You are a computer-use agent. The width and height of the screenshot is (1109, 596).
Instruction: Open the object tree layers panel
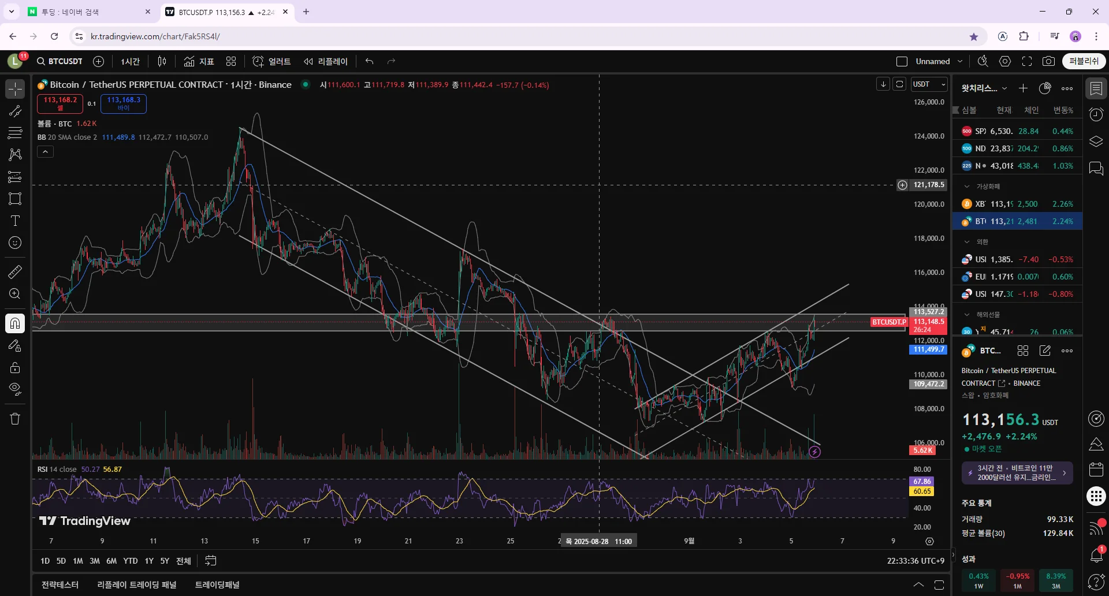(1096, 141)
